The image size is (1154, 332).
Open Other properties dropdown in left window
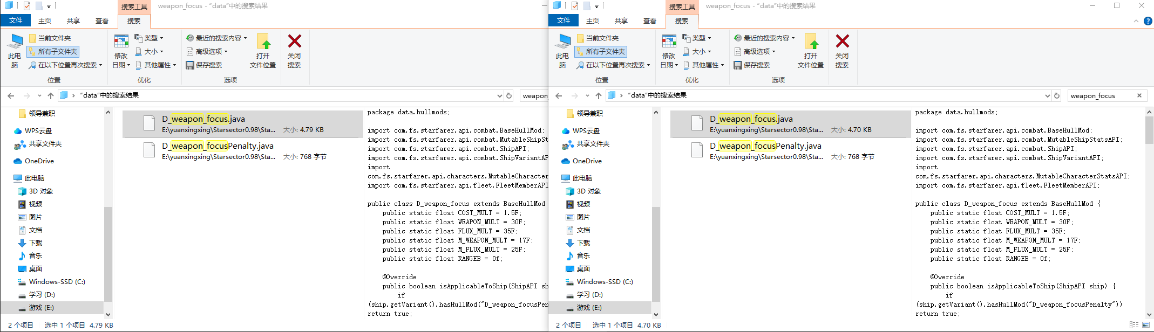tap(156, 65)
